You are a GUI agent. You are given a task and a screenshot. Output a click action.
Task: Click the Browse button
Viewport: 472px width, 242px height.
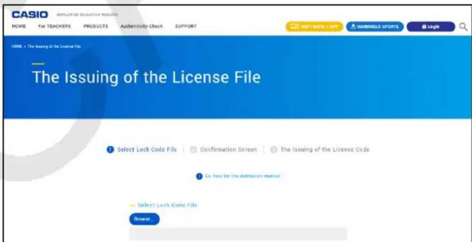tap(144, 219)
